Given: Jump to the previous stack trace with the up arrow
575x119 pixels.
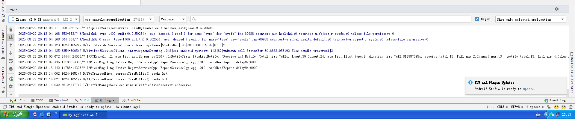Looking at the screenshot, I should click(11, 45).
